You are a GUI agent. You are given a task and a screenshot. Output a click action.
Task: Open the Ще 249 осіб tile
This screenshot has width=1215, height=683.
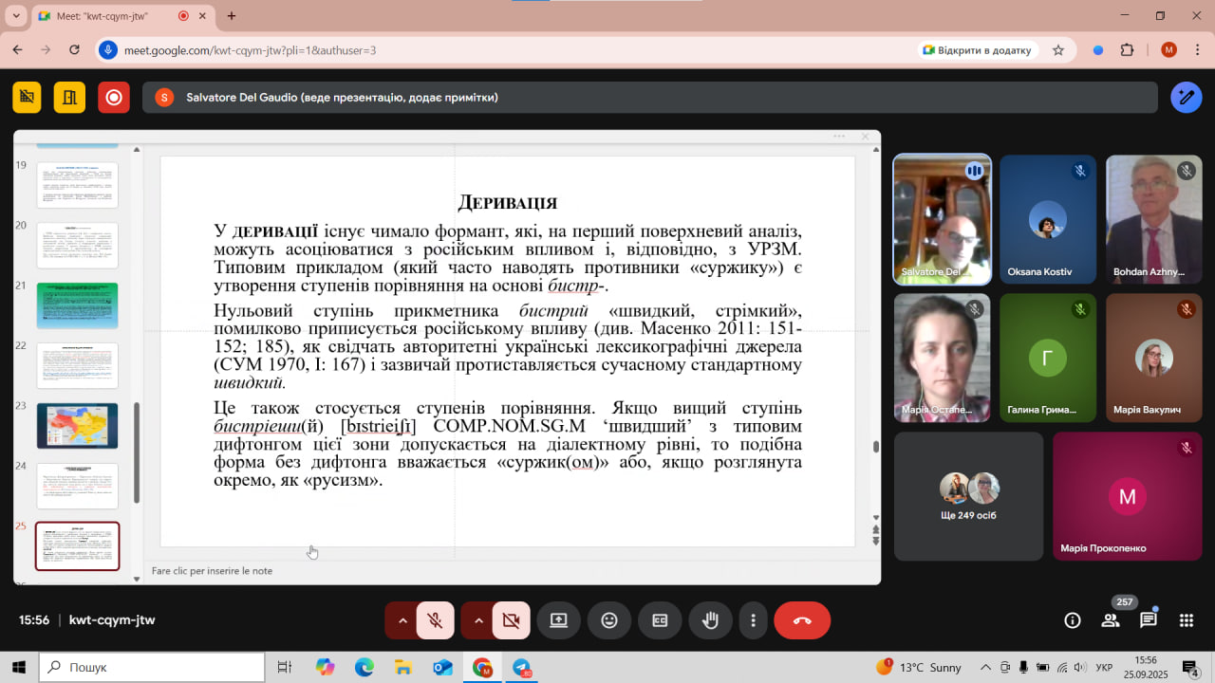pos(968,496)
